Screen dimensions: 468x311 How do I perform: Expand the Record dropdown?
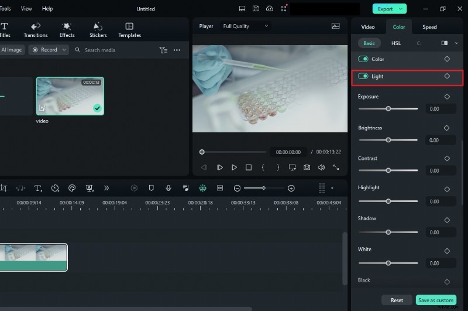point(63,50)
